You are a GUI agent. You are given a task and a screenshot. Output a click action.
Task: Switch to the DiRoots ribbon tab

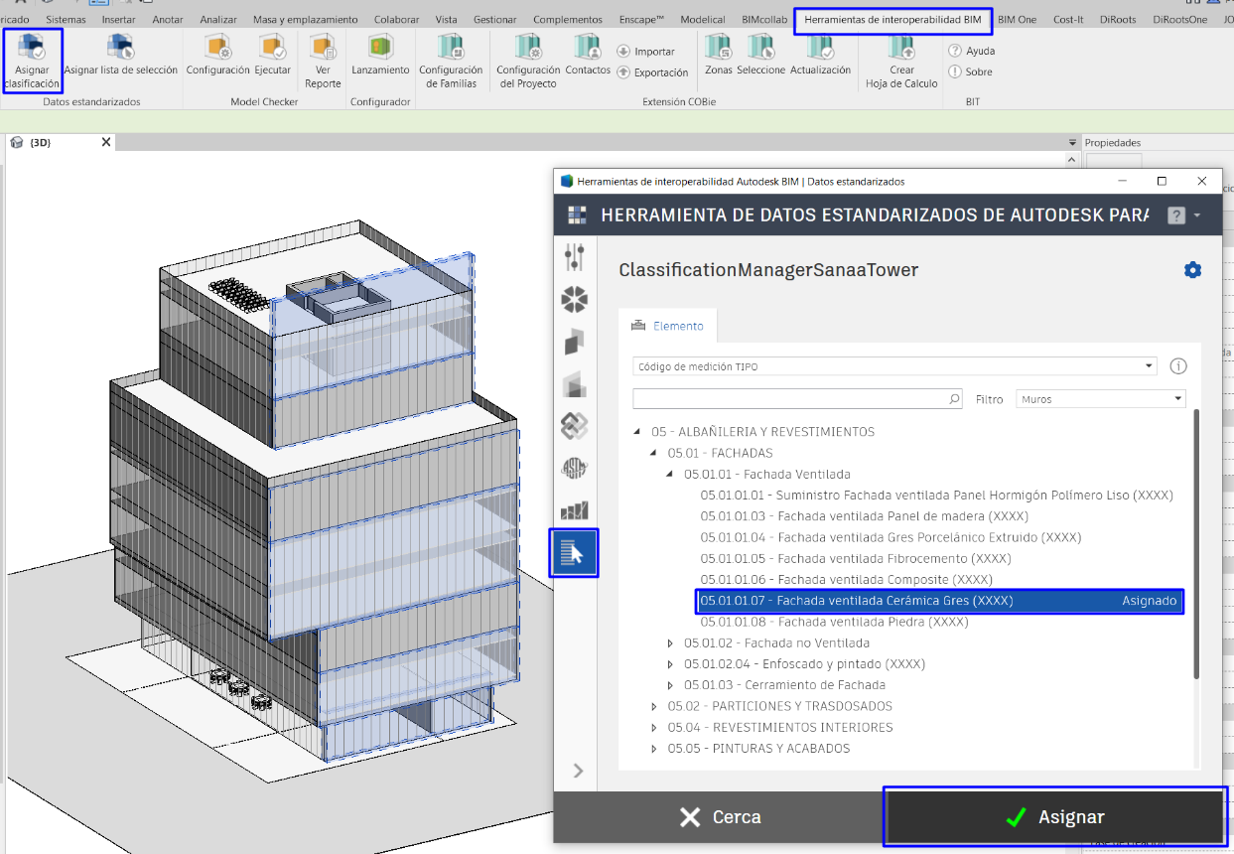coord(1118,19)
